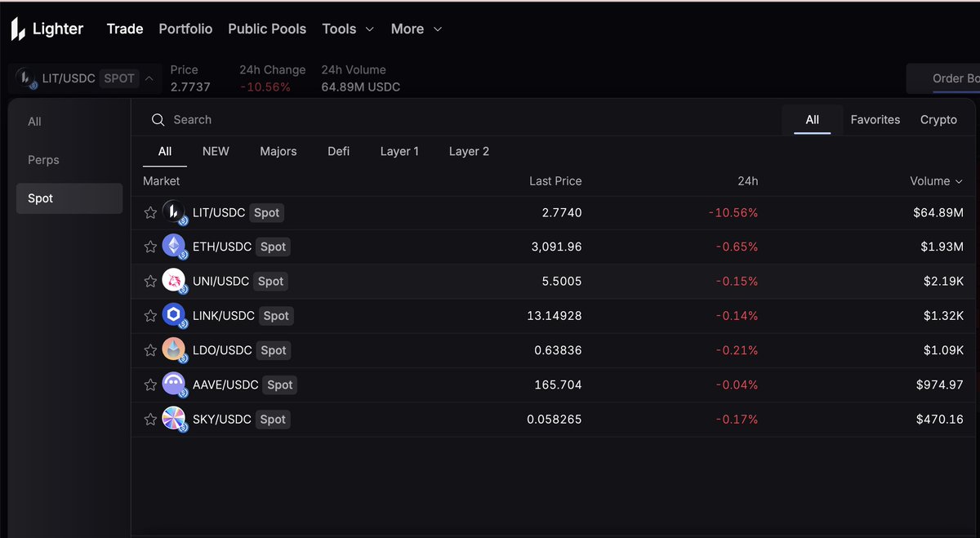The image size is (980, 538).
Task: Click the LINK price 13.14928
Action: [x=554, y=315]
